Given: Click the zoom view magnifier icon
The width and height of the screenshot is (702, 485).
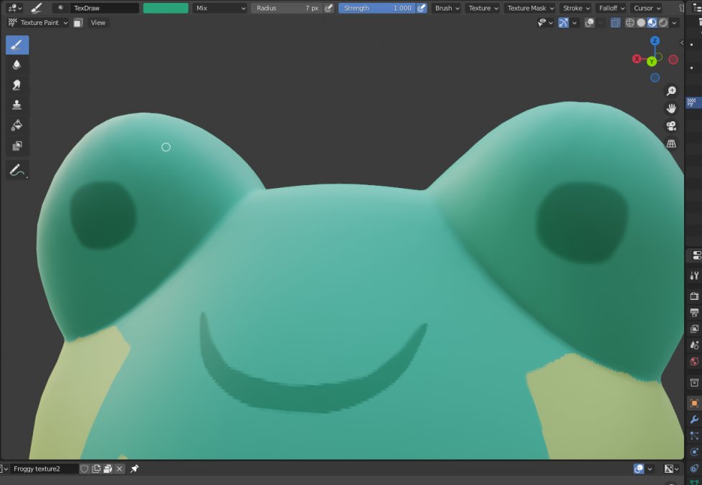Looking at the screenshot, I should click(x=671, y=91).
